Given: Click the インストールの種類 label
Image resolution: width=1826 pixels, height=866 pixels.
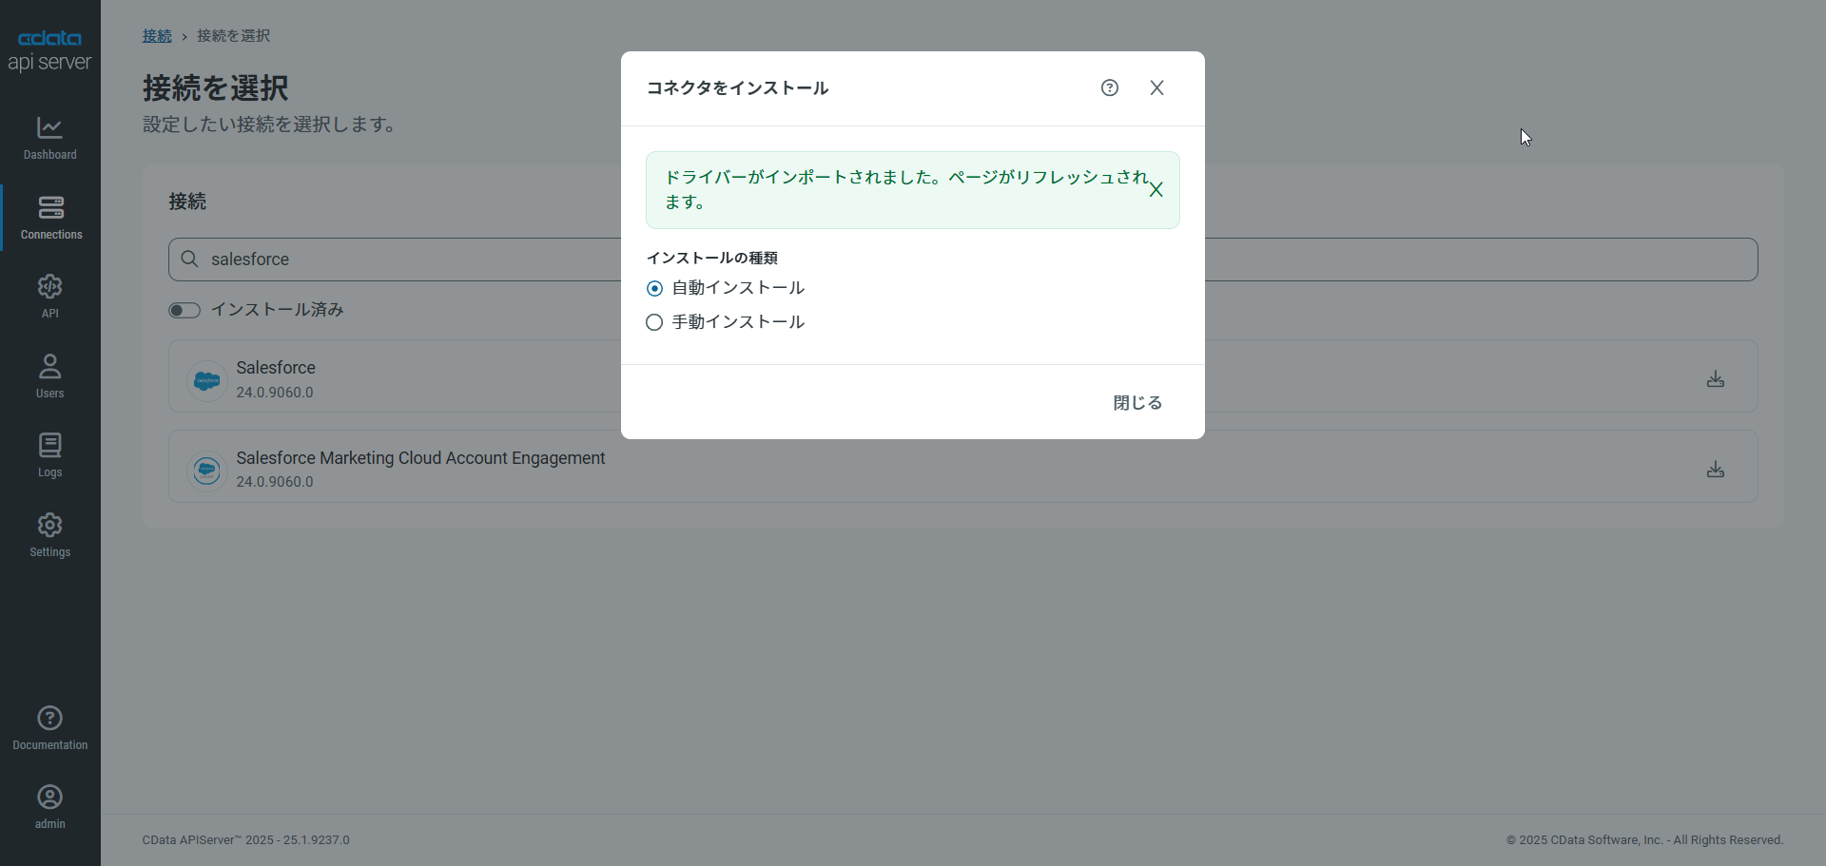Looking at the screenshot, I should tap(712, 258).
